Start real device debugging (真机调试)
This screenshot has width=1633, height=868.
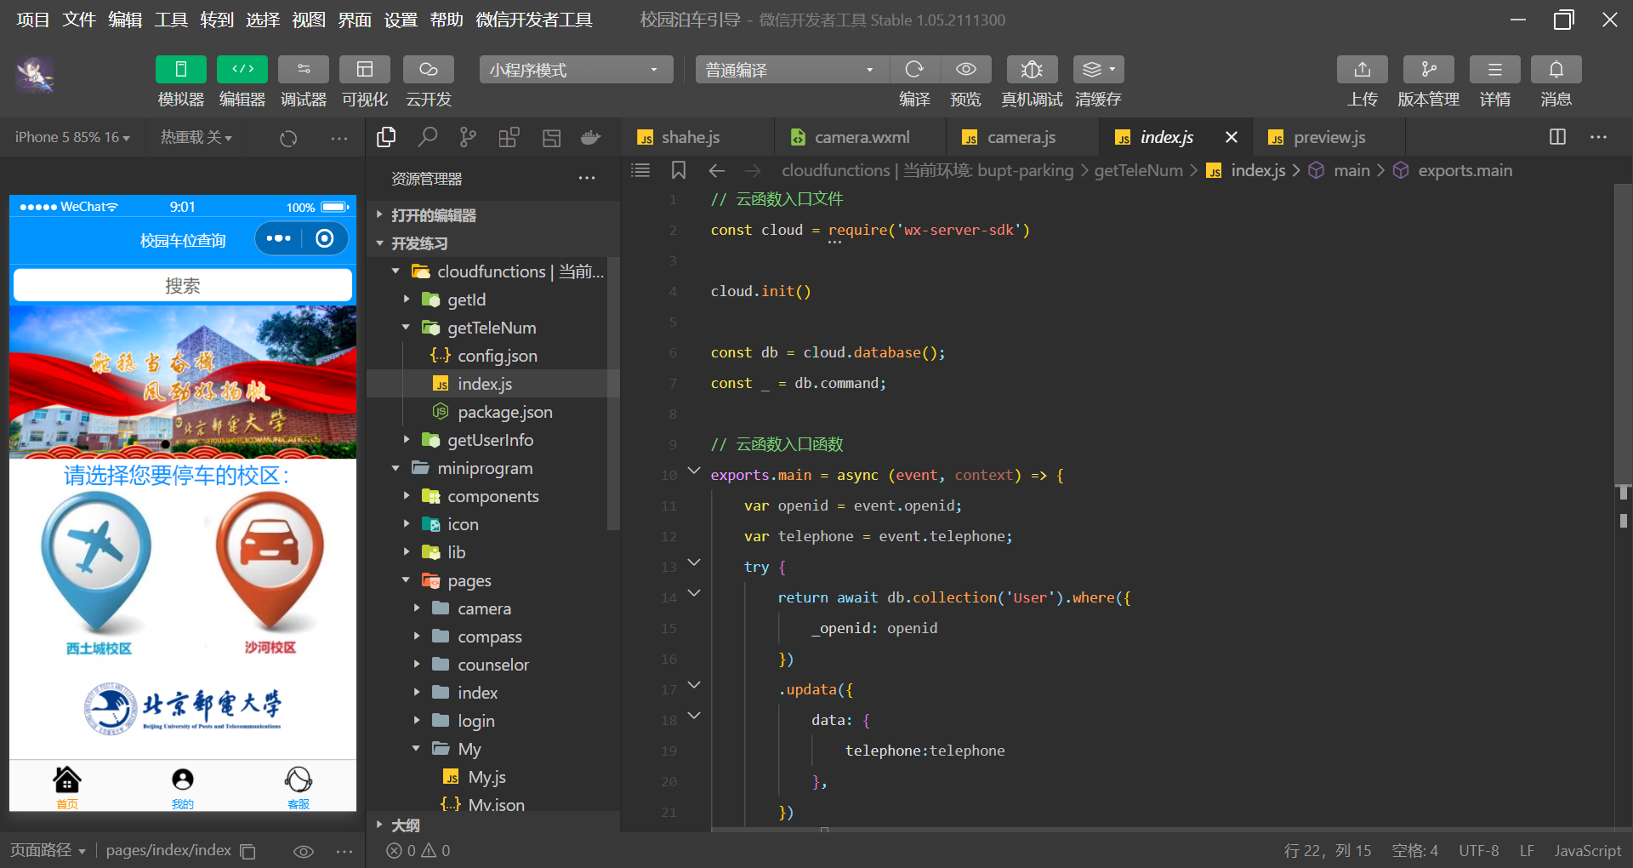coord(1032,70)
